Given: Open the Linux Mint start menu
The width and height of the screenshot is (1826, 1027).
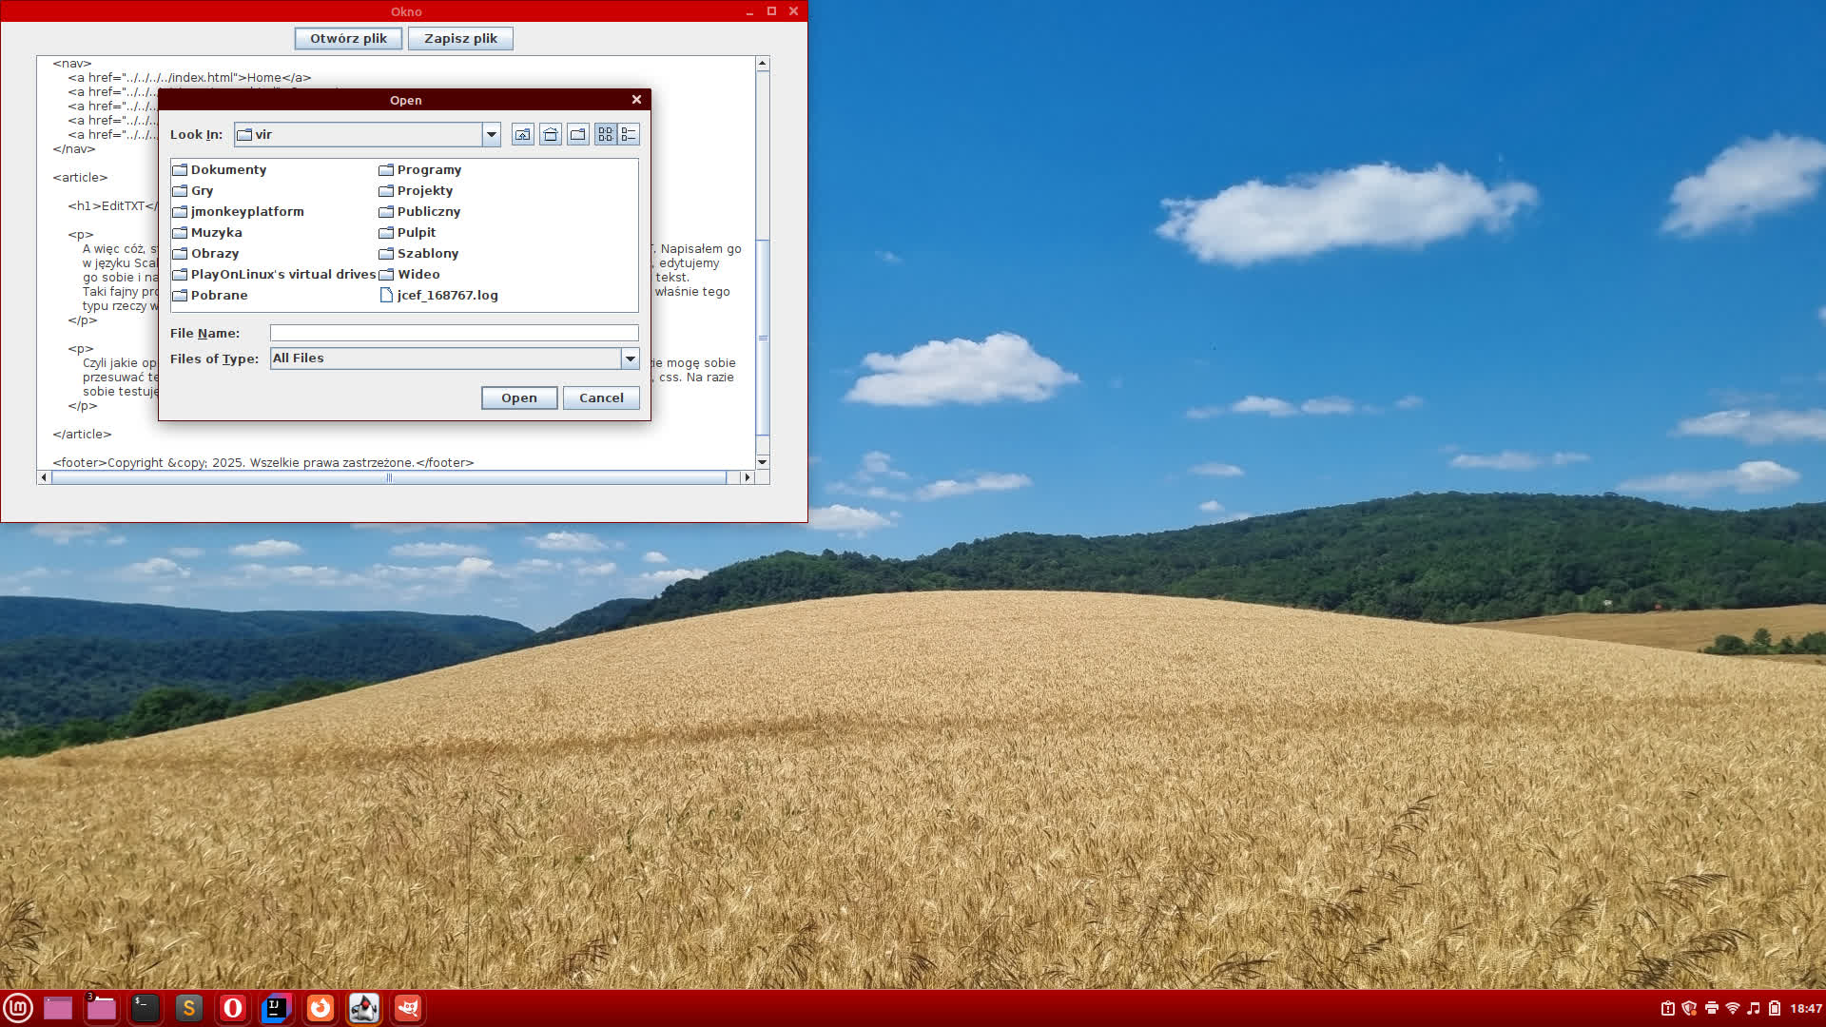Looking at the screenshot, I should pyautogui.click(x=18, y=1008).
